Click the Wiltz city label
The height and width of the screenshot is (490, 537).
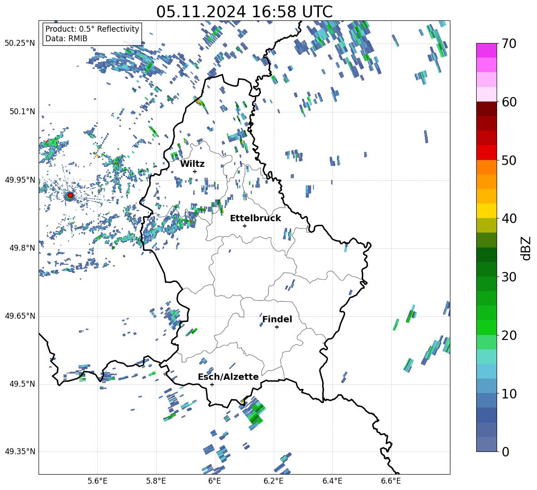click(192, 164)
